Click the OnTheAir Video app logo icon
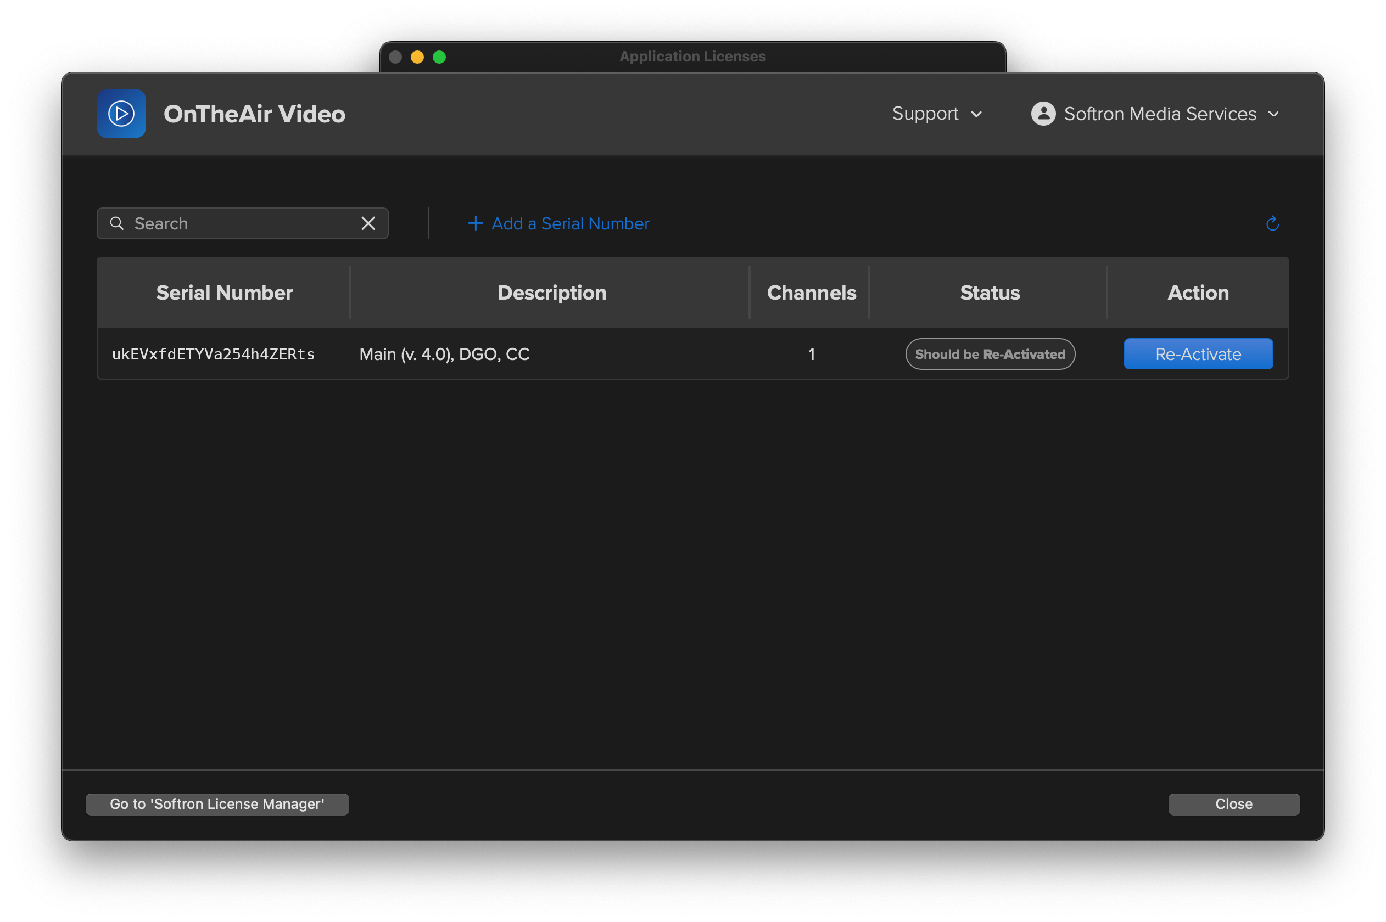1386x922 pixels. coord(121,114)
